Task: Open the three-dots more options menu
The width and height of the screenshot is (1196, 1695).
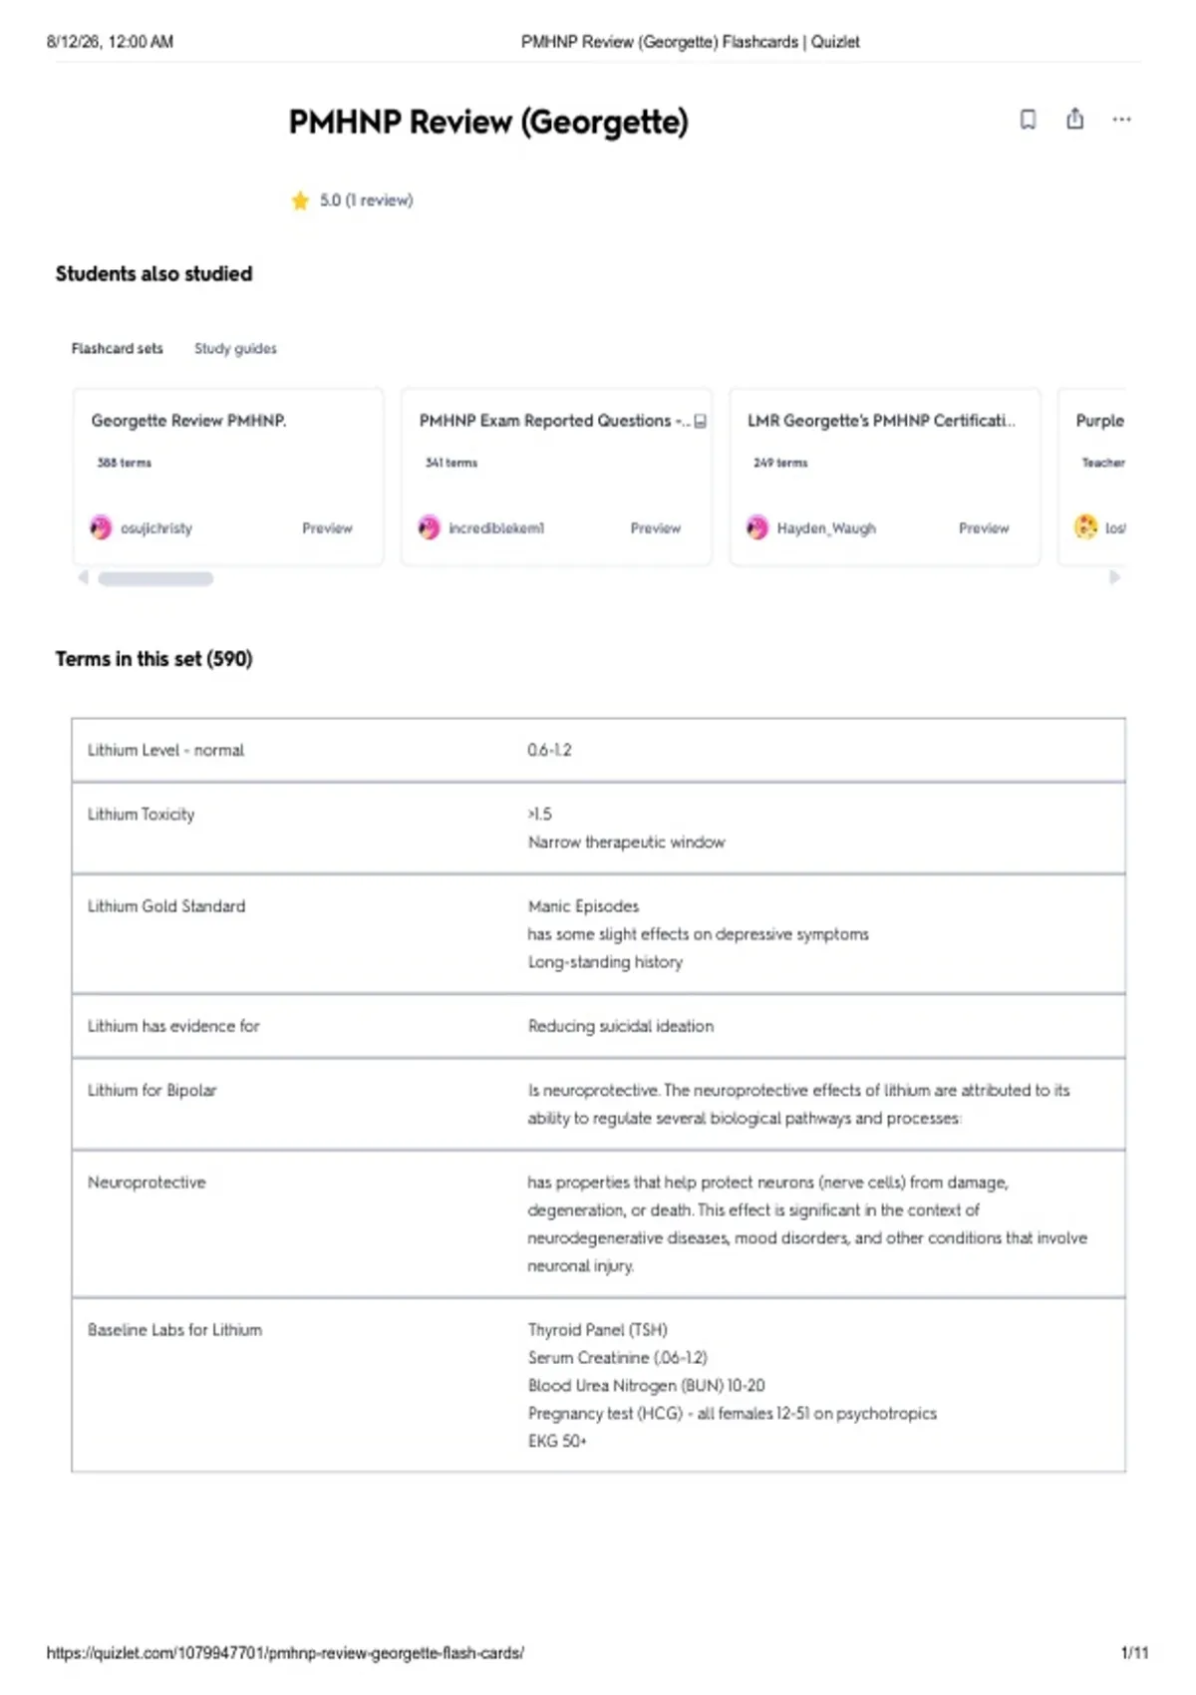Action: (x=1121, y=120)
